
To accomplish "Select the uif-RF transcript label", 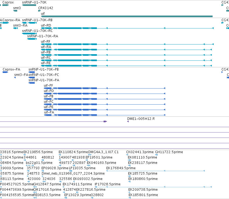I will tap(45, 42).
